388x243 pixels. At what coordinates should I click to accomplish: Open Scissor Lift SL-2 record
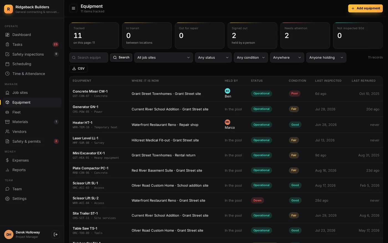tap(86, 198)
